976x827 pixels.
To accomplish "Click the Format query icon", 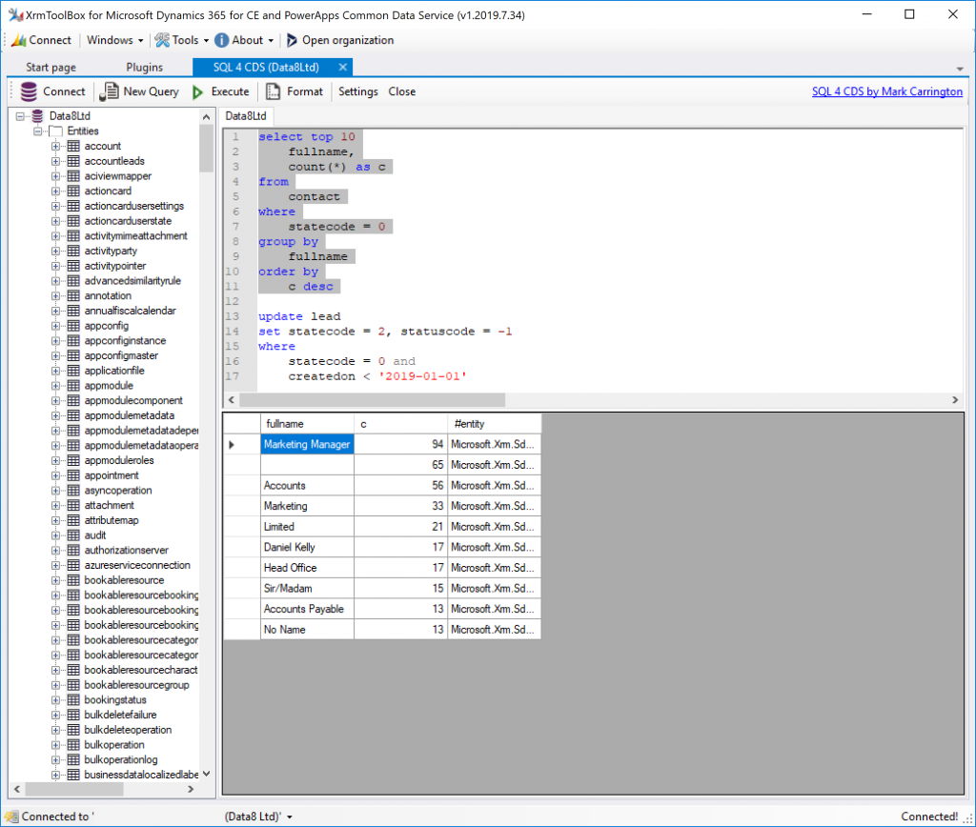I will click(274, 91).
